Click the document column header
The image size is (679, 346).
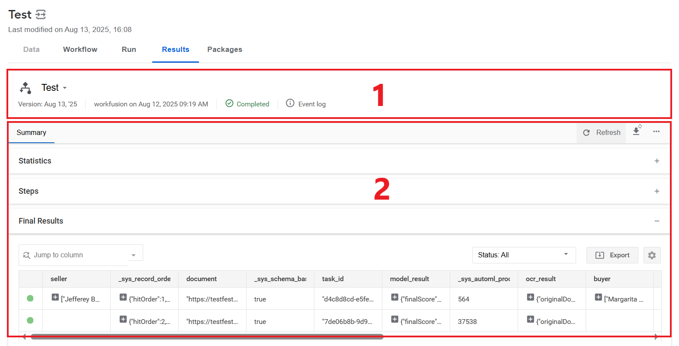pyautogui.click(x=212, y=279)
